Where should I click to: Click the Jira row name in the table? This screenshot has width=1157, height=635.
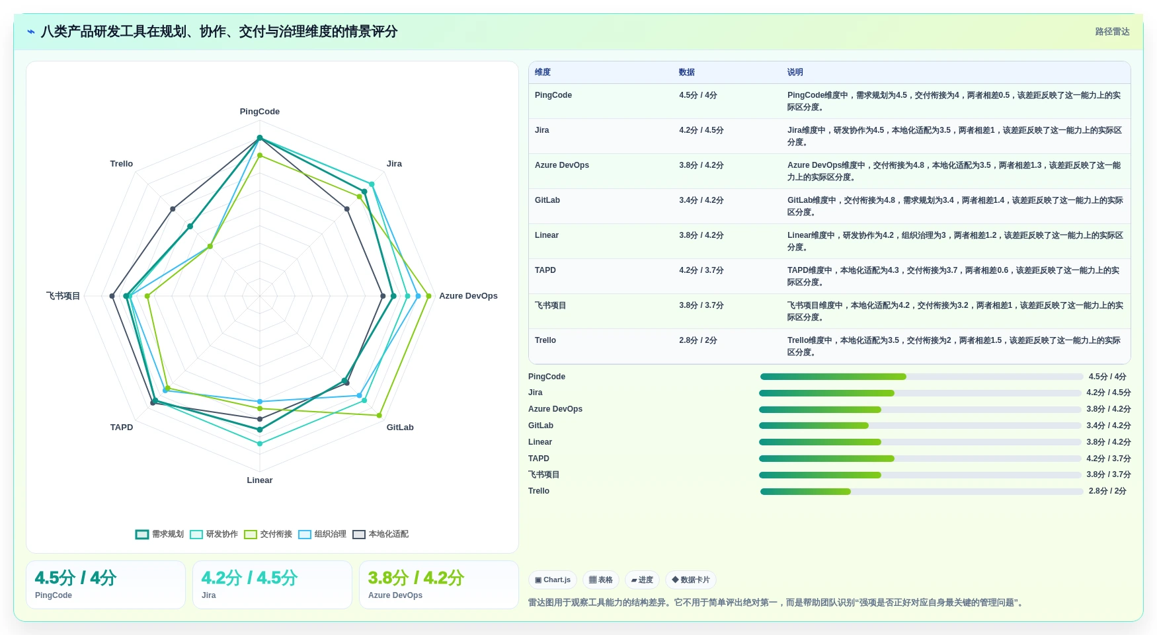(x=542, y=130)
